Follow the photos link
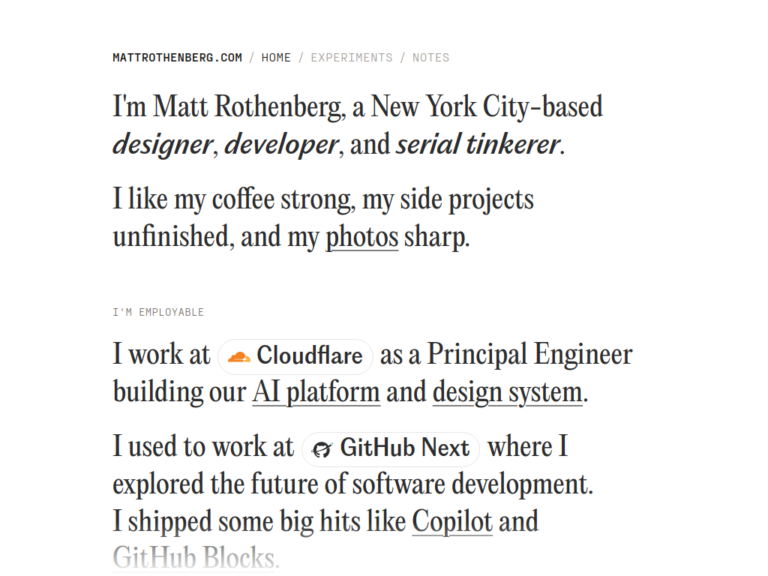Screen dimensions: 768x576 tap(362, 238)
